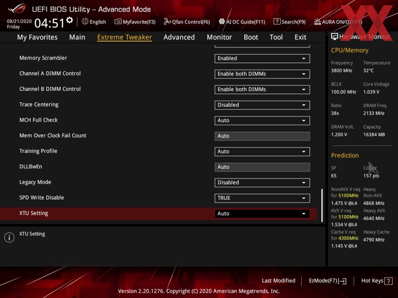Click the Search question mark icon
The height and width of the screenshot is (298, 398).
(x=277, y=21)
